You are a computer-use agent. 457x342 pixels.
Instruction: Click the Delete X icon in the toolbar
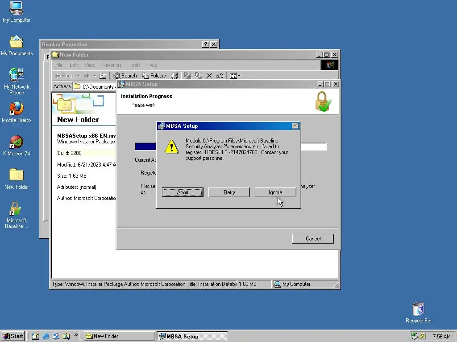pyautogui.click(x=209, y=76)
